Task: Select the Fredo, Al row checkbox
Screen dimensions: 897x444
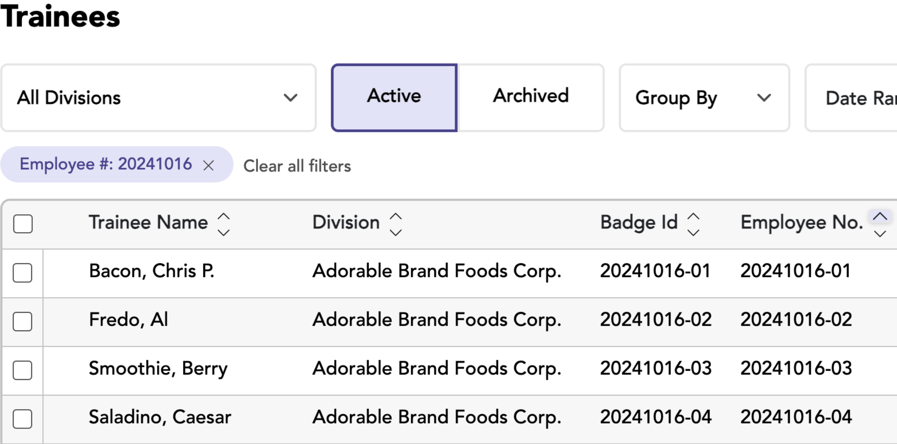Action: (x=23, y=322)
